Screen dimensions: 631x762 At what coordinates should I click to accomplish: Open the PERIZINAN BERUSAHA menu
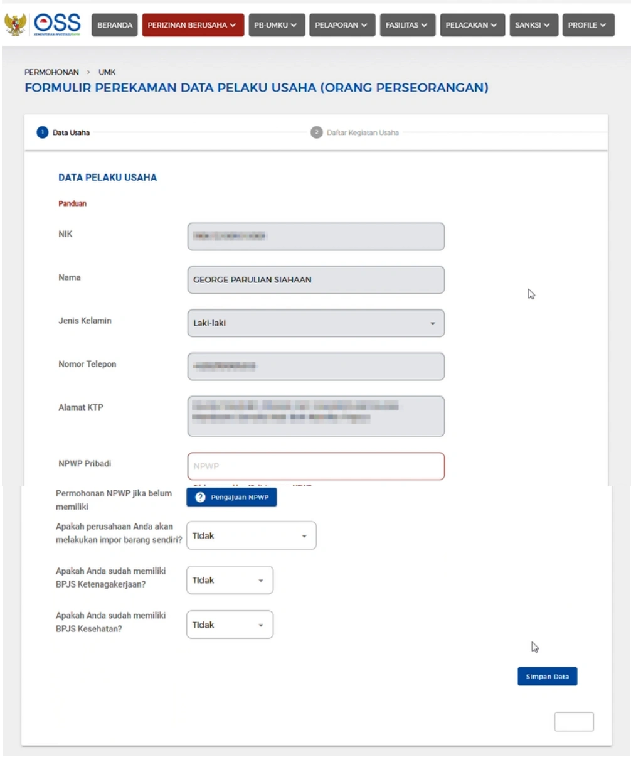pos(193,25)
